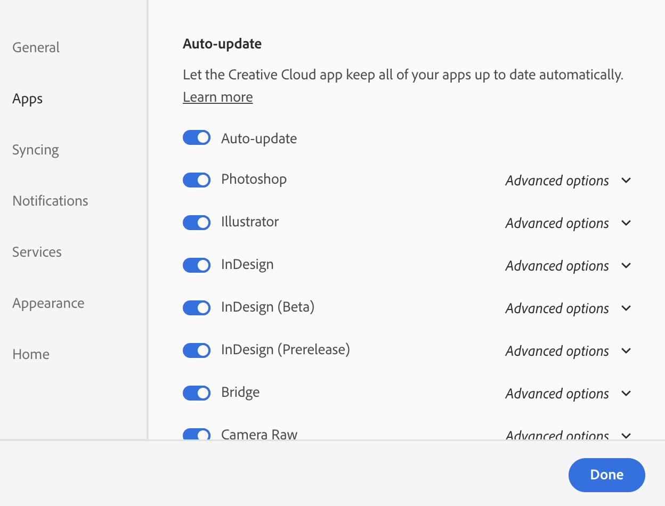Disable auto-update for InDesign
The image size is (665, 506).
pyautogui.click(x=197, y=265)
